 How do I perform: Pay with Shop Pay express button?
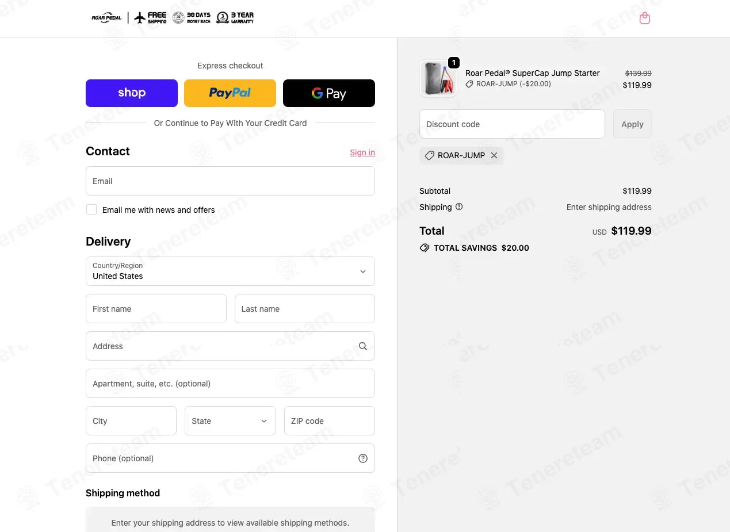[132, 93]
